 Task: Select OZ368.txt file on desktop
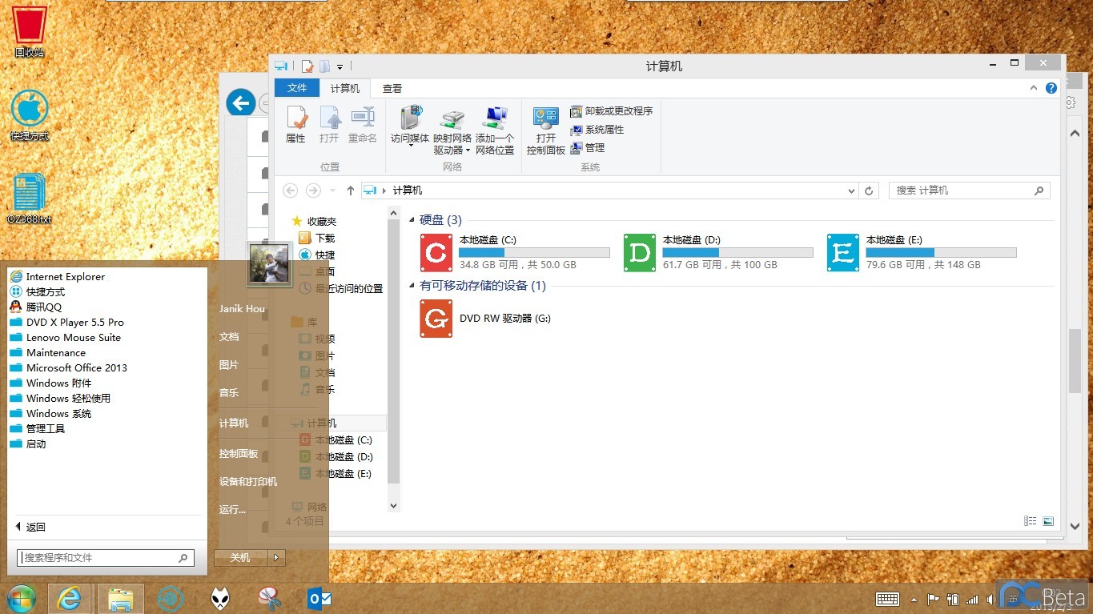[x=30, y=199]
